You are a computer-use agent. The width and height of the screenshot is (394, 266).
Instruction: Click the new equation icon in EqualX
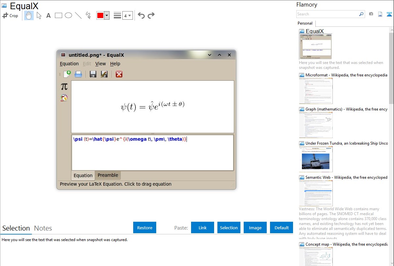(x=67, y=74)
